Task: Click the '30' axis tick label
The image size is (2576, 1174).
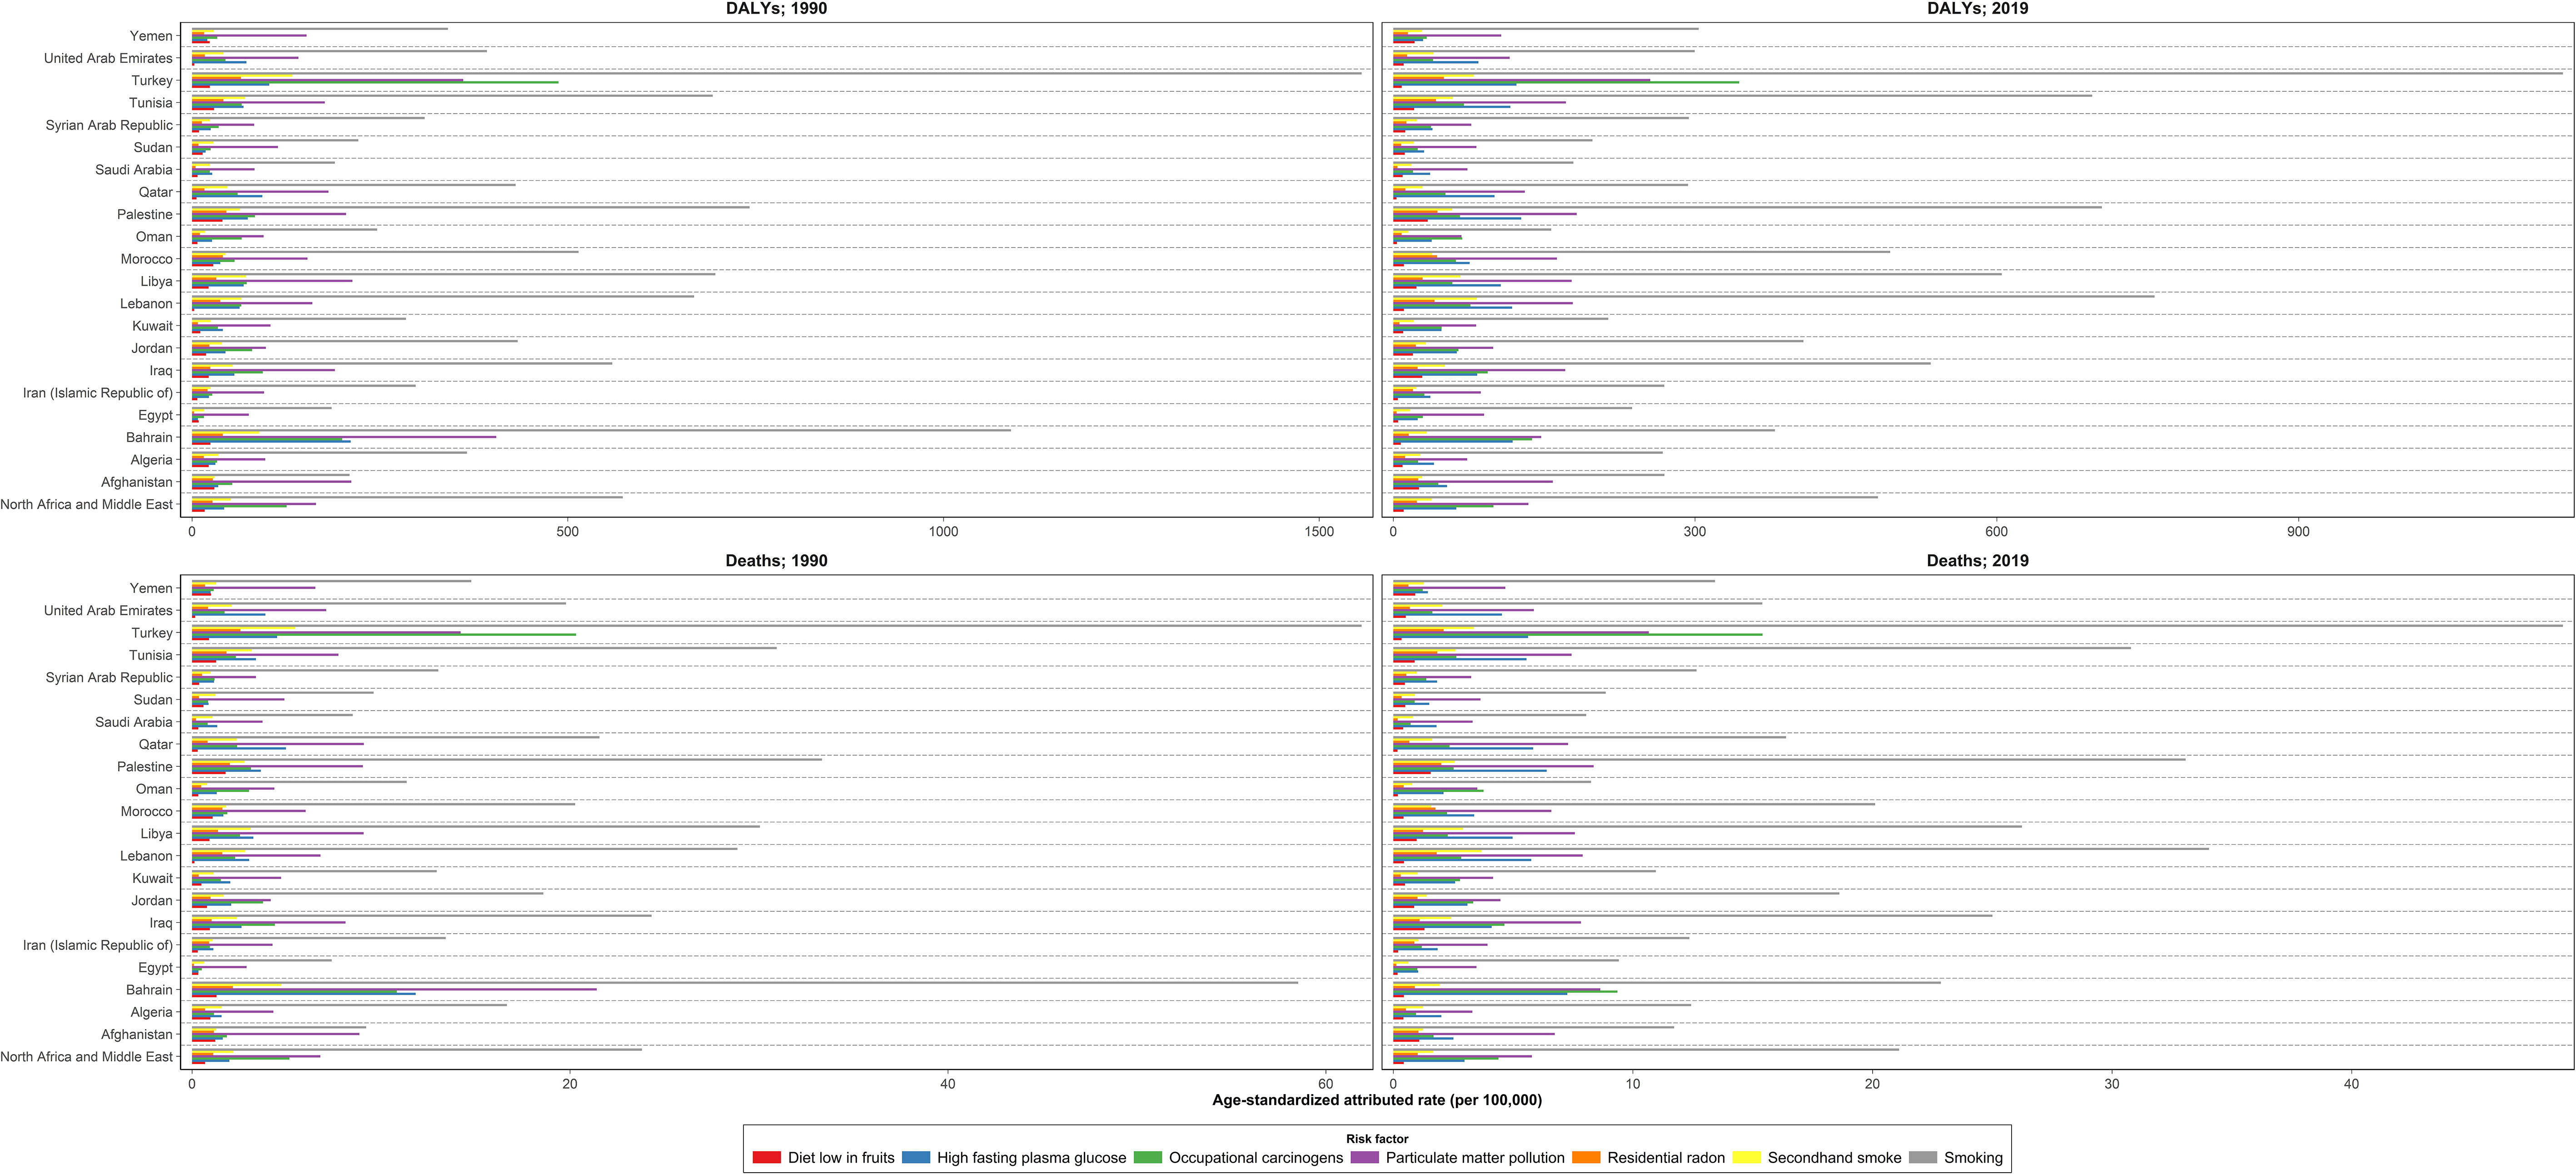Action: pyautogui.click(x=2112, y=1084)
